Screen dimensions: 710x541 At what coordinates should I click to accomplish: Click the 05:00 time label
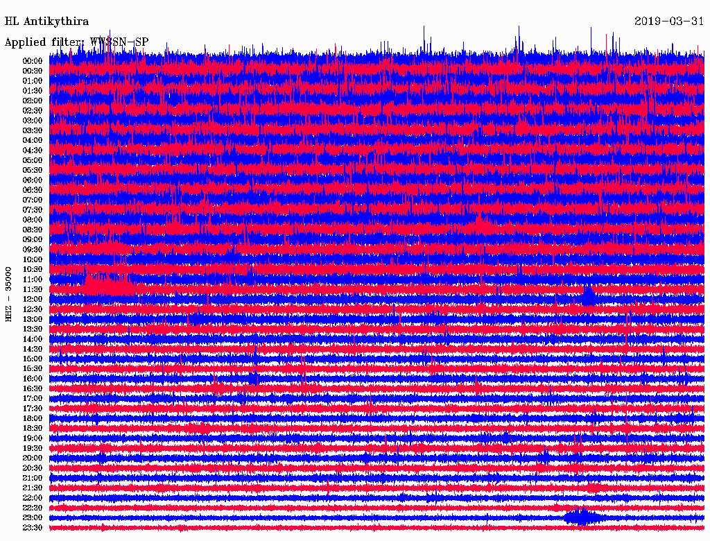33,160
